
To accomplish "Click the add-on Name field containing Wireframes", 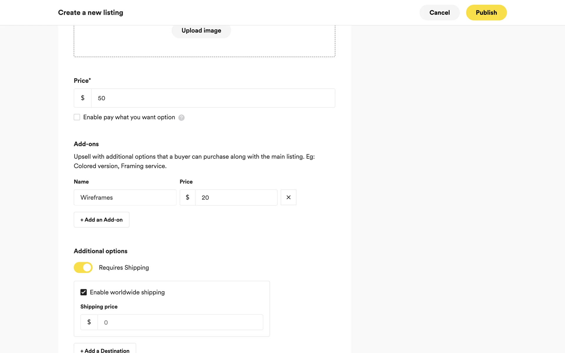I will coord(125,197).
